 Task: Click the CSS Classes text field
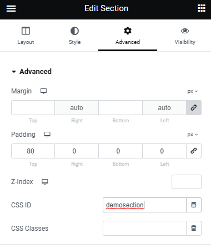point(144,228)
